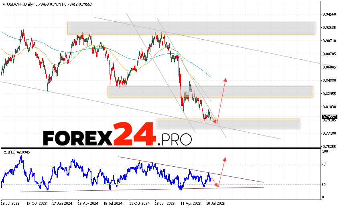
Task: Click the 10 Jul 2025 date label
Action: coord(215,203)
